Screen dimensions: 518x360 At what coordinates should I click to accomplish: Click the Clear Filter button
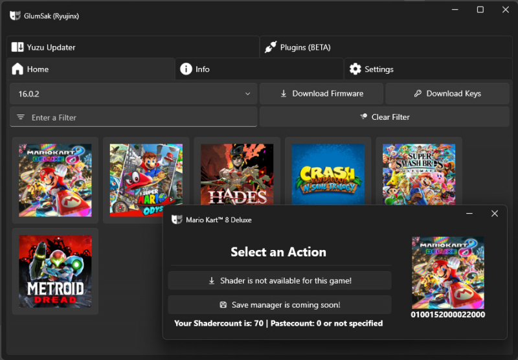(384, 117)
